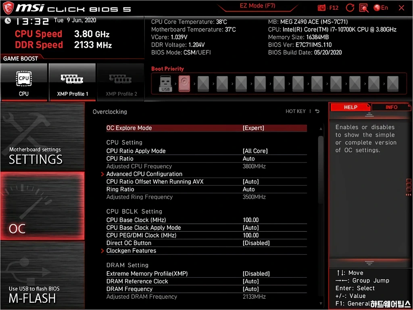
Task: Click the clock icon beside 13:32
Action: (8, 21)
